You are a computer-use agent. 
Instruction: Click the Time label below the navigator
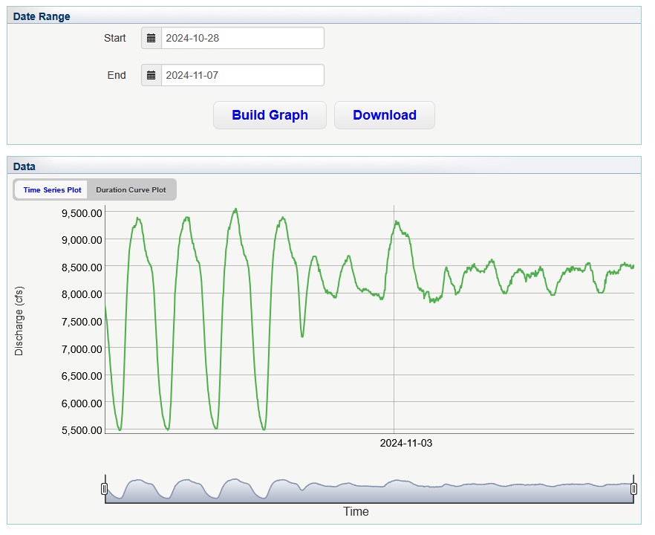pos(356,512)
